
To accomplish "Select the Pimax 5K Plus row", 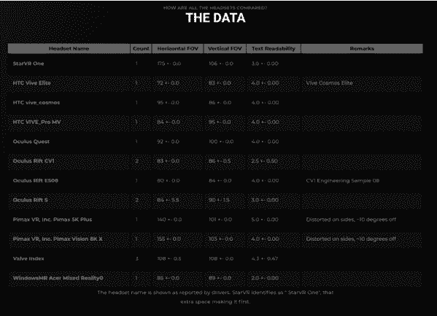I will pyautogui.click(x=215, y=220).
